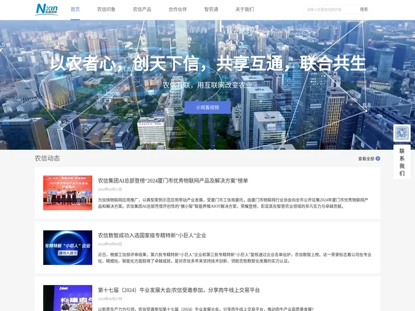Image resolution: width=415 pixels, height=311 pixels.
Task: Click summary text beginning 近日，根据工信部评审结果
Action: point(235,257)
